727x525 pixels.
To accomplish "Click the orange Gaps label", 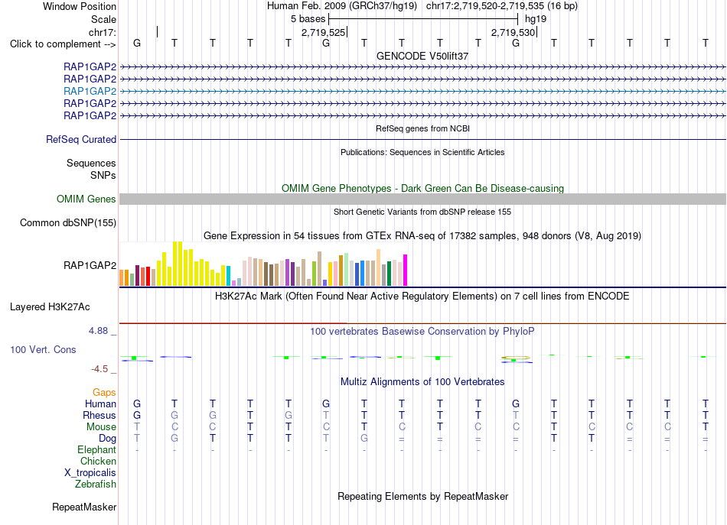I will 104,393.
